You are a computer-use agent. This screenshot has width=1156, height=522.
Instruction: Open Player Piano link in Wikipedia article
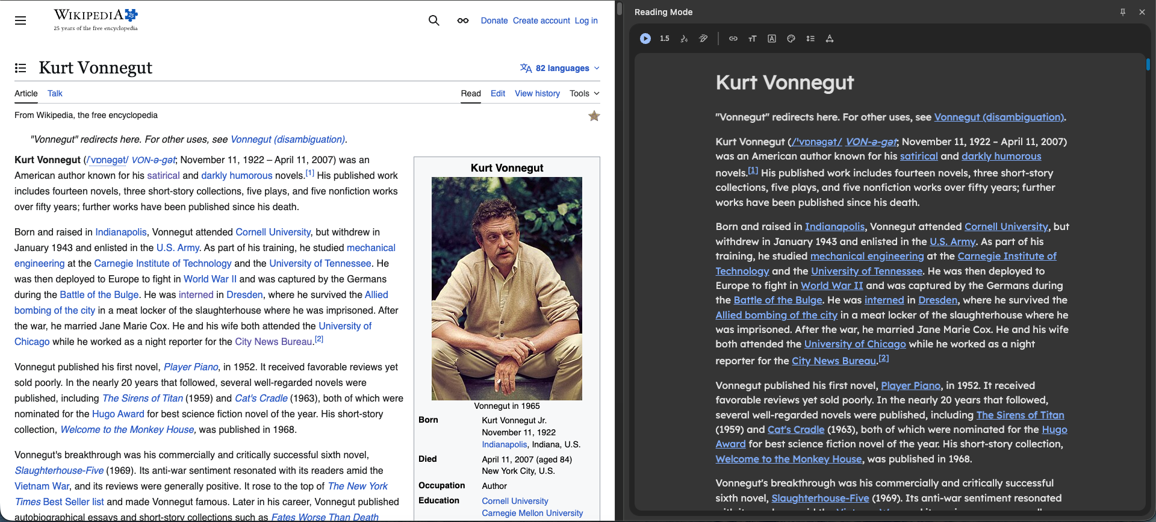[x=191, y=367]
